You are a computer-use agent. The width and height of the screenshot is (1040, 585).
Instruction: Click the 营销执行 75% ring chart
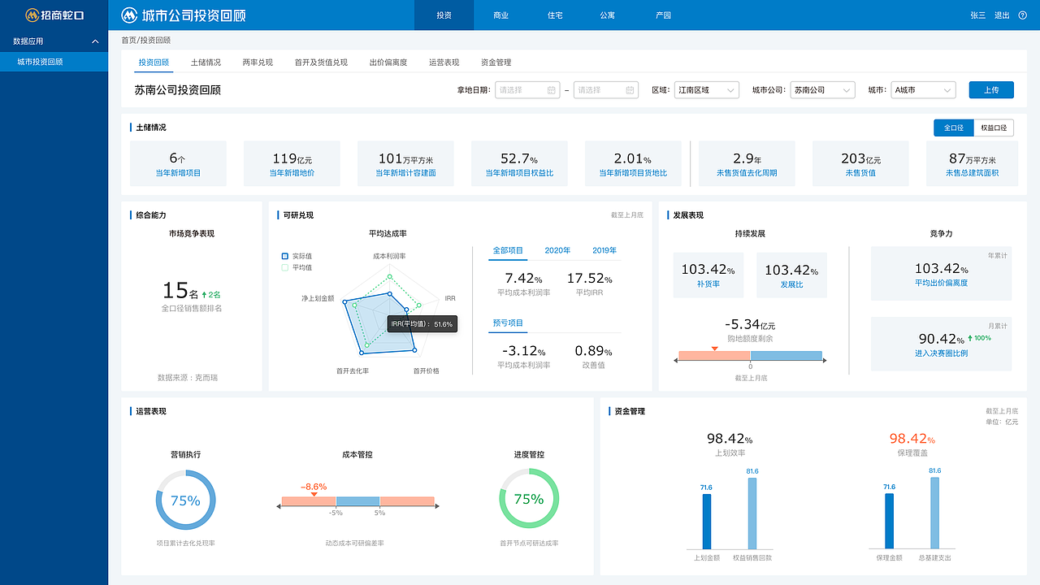coord(185,500)
